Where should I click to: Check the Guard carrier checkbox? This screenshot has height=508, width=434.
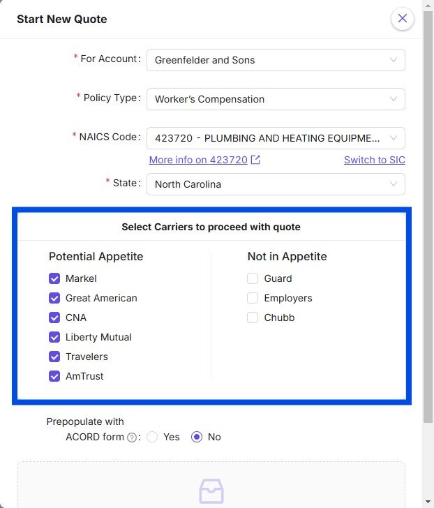[x=253, y=278]
